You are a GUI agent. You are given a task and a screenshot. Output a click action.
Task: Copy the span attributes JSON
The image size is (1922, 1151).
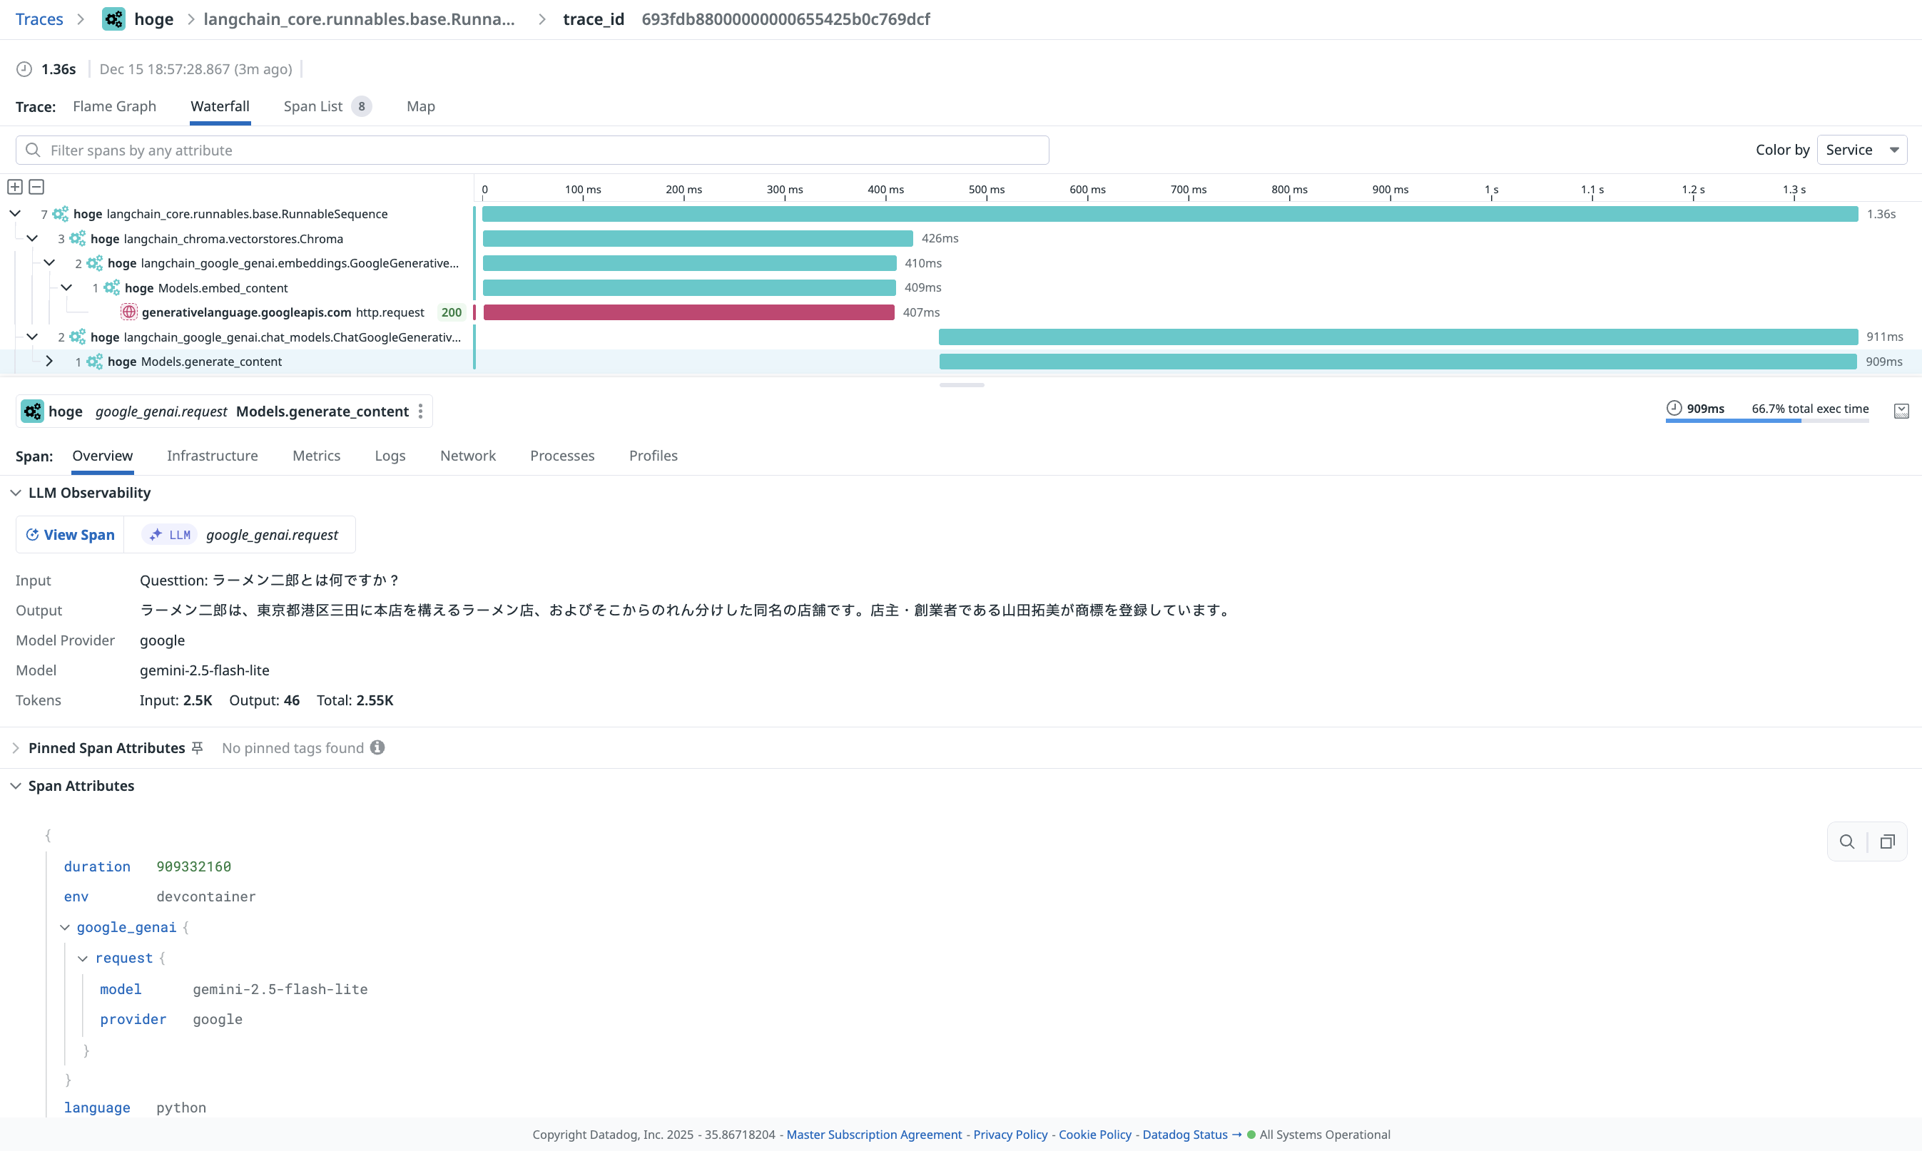[x=1887, y=841]
